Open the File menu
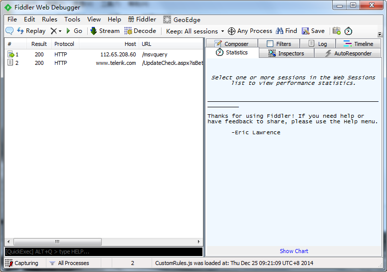Screen dimensions: 387x272 [12, 19]
